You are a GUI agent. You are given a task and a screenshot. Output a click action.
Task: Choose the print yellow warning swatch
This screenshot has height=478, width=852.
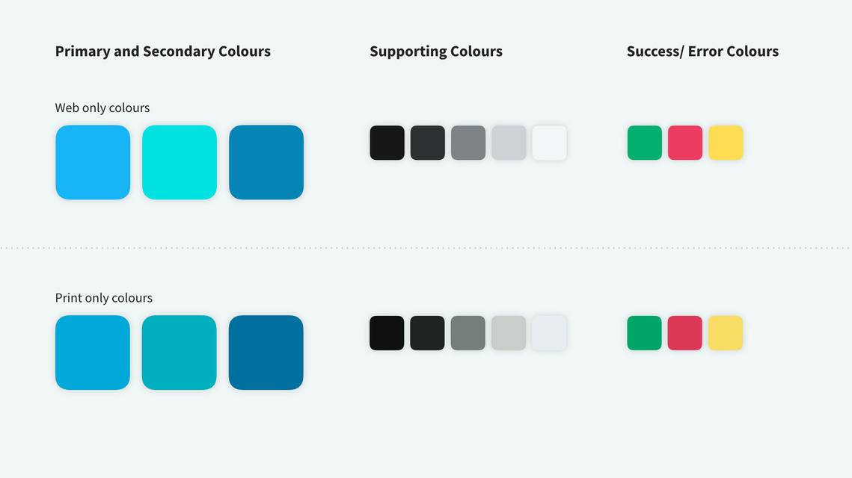[726, 333]
